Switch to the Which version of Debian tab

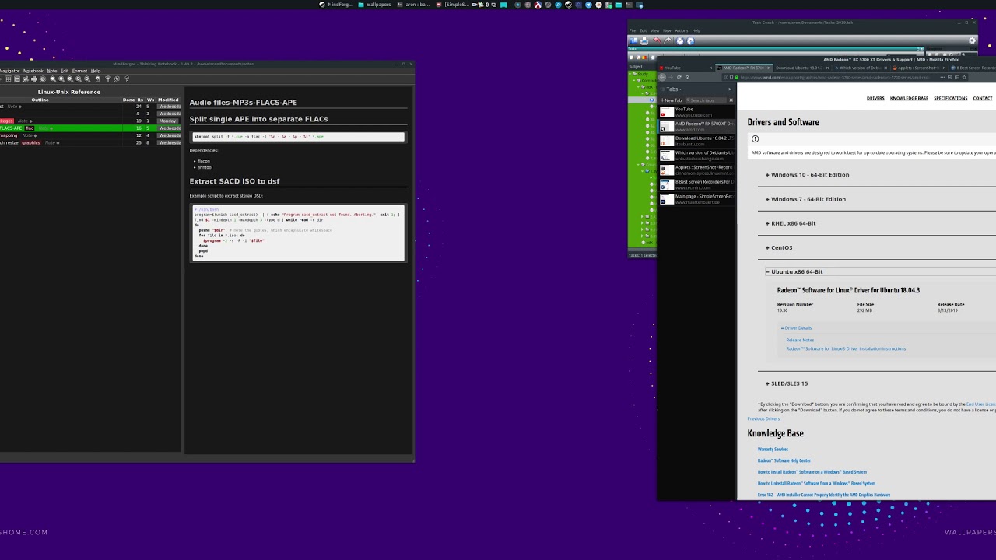coord(860,68)
